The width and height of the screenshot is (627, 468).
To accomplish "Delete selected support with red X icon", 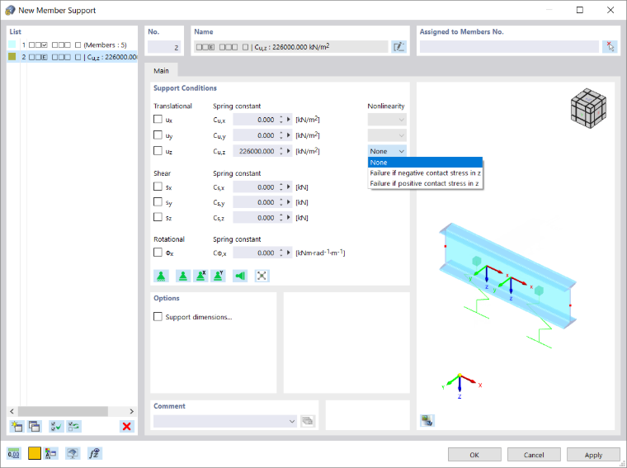I will tap(127, 426).
